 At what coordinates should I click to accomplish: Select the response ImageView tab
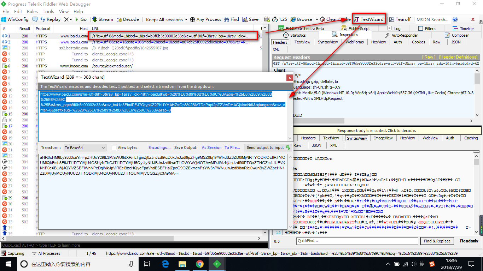pos(383,138)
